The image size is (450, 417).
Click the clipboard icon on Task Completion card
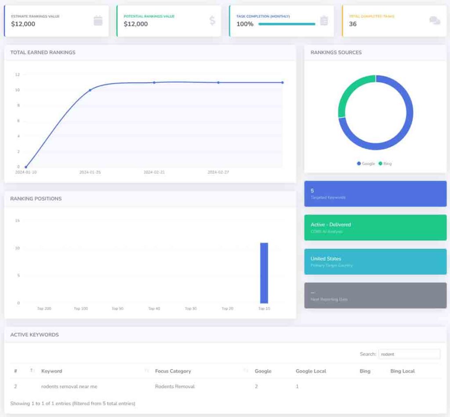click(324, 21)
